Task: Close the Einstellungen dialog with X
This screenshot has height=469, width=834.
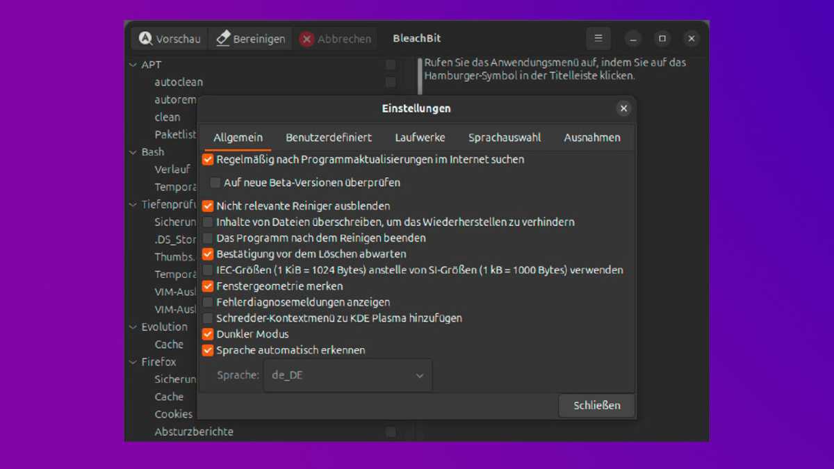Action: tap(623, 108)
